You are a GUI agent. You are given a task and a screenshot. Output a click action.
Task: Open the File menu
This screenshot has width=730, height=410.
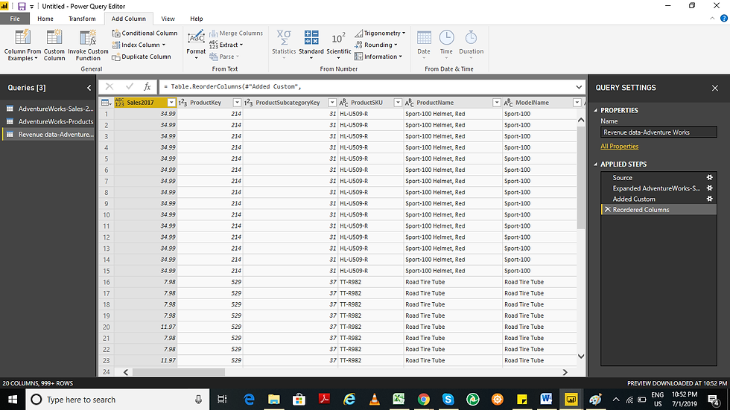tap(15, 19)
